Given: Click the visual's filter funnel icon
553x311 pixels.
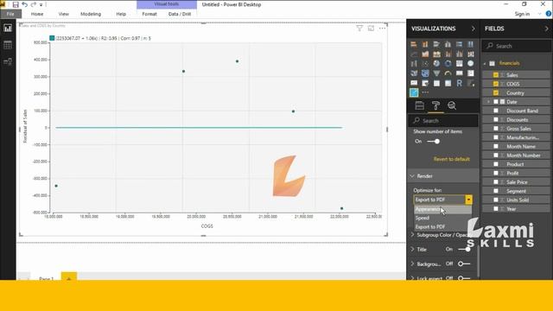Looking at the screenshot, I should [359, 29].
